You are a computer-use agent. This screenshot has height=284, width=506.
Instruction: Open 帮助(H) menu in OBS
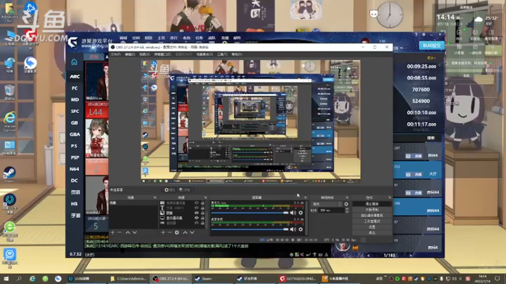click(x=237, y=54)
